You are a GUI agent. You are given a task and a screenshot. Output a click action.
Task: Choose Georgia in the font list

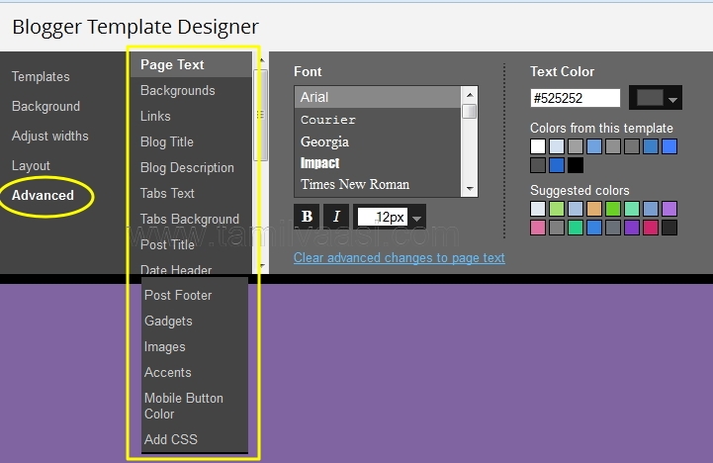[x=378, y=141]
